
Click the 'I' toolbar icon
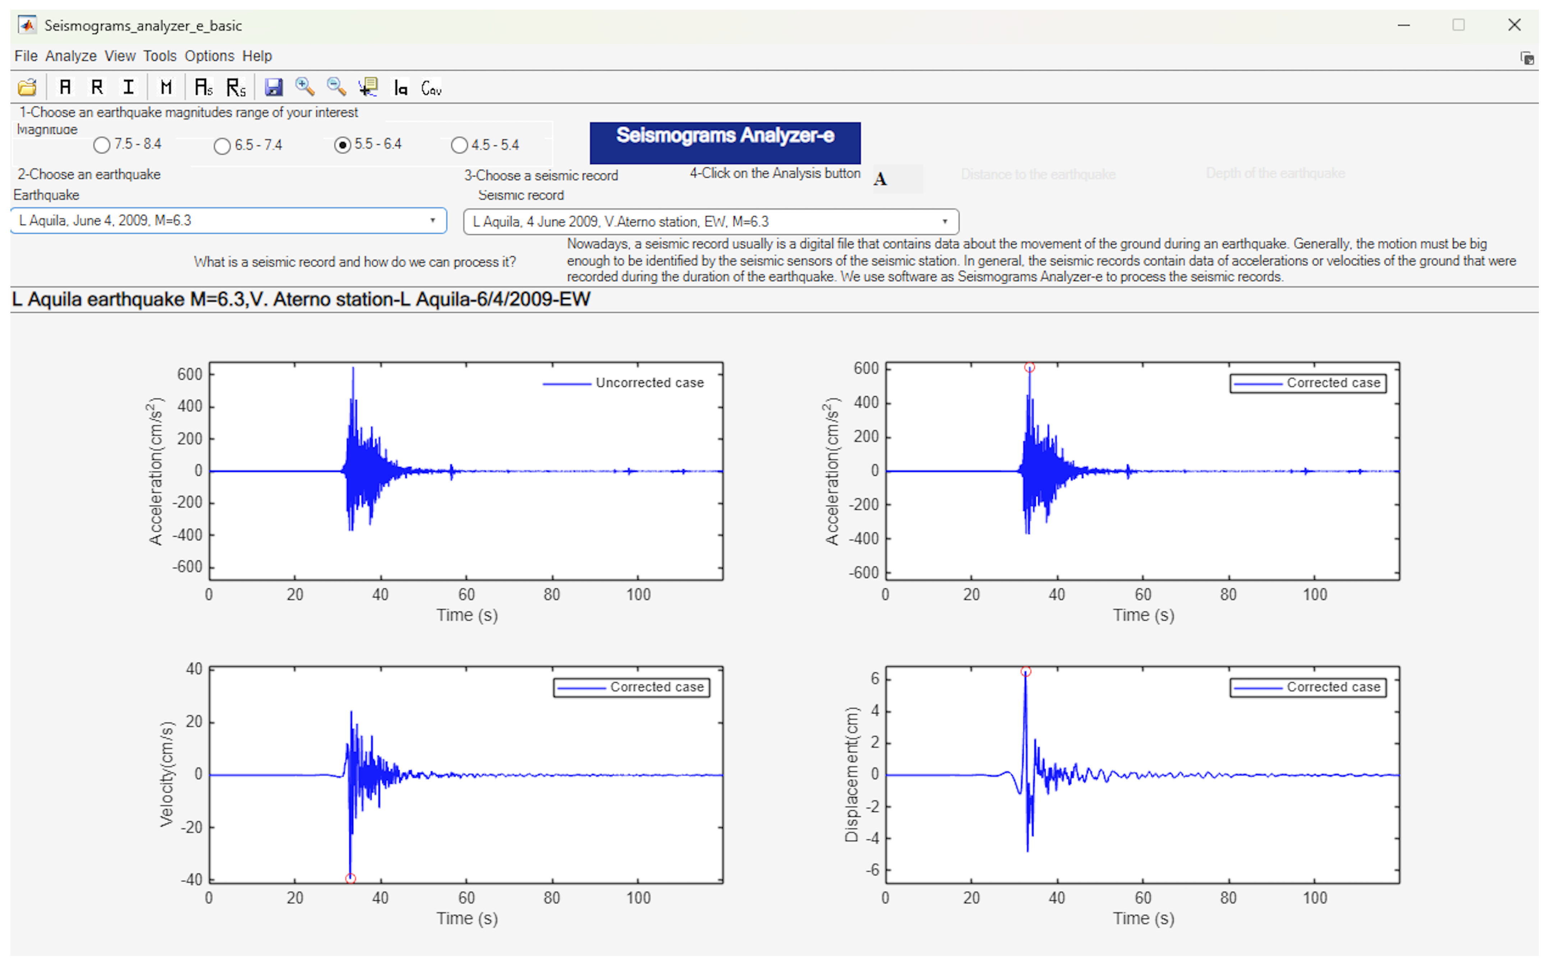coord(128,87)
